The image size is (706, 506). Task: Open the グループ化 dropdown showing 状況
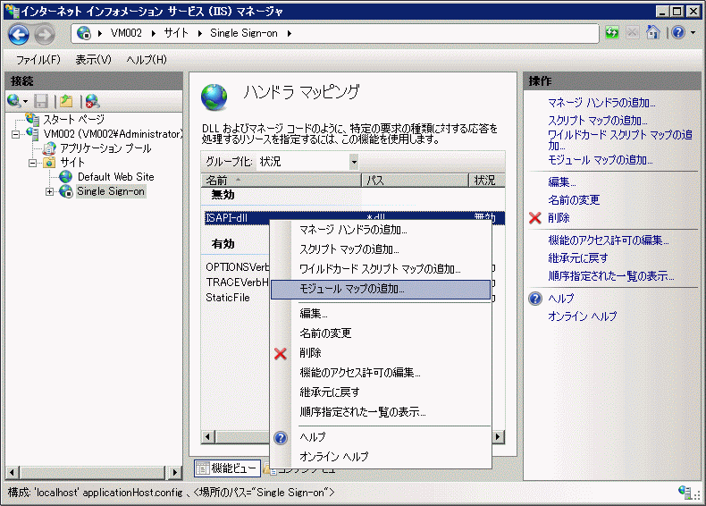coord(308,161)
